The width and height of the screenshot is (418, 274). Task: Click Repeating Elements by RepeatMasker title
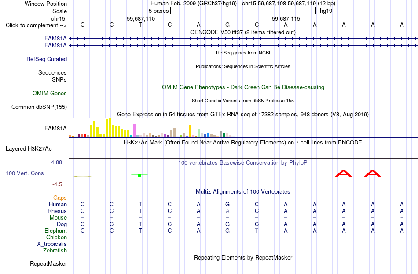(243, 257)
